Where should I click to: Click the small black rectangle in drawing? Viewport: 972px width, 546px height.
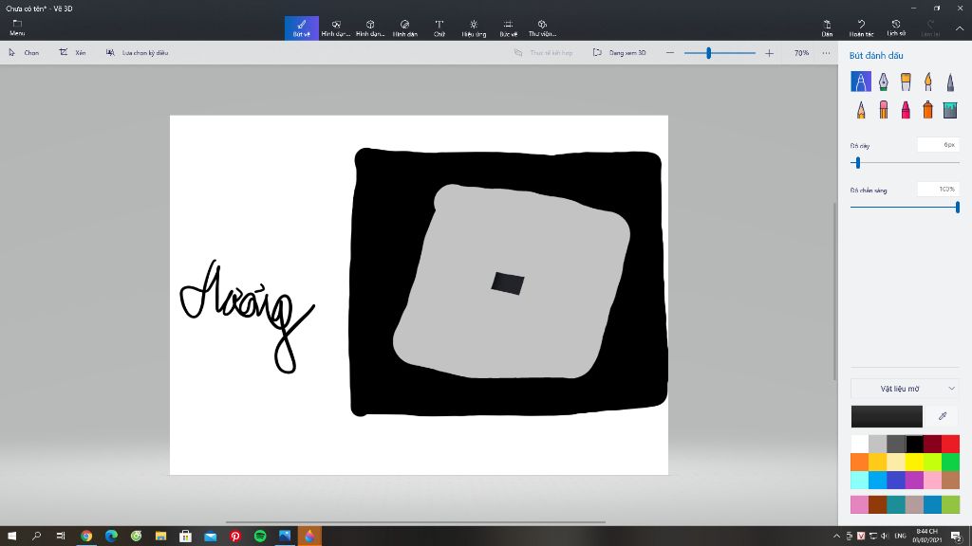click(x=508, y=282)
